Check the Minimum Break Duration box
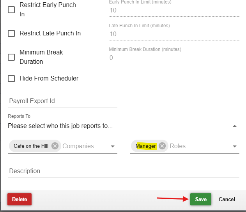Image resolution: width=246 pixels, height=212 pixels. pos(11,57)
